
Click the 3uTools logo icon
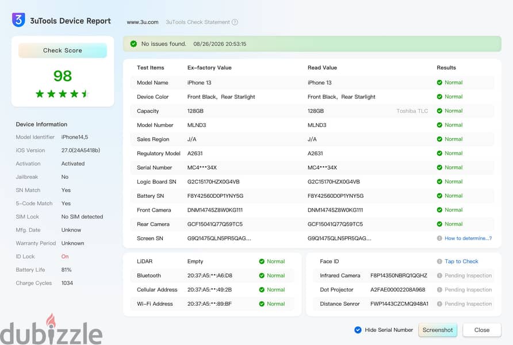tap(18, 20)
